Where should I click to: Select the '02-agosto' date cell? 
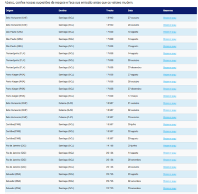click(133, 131)
